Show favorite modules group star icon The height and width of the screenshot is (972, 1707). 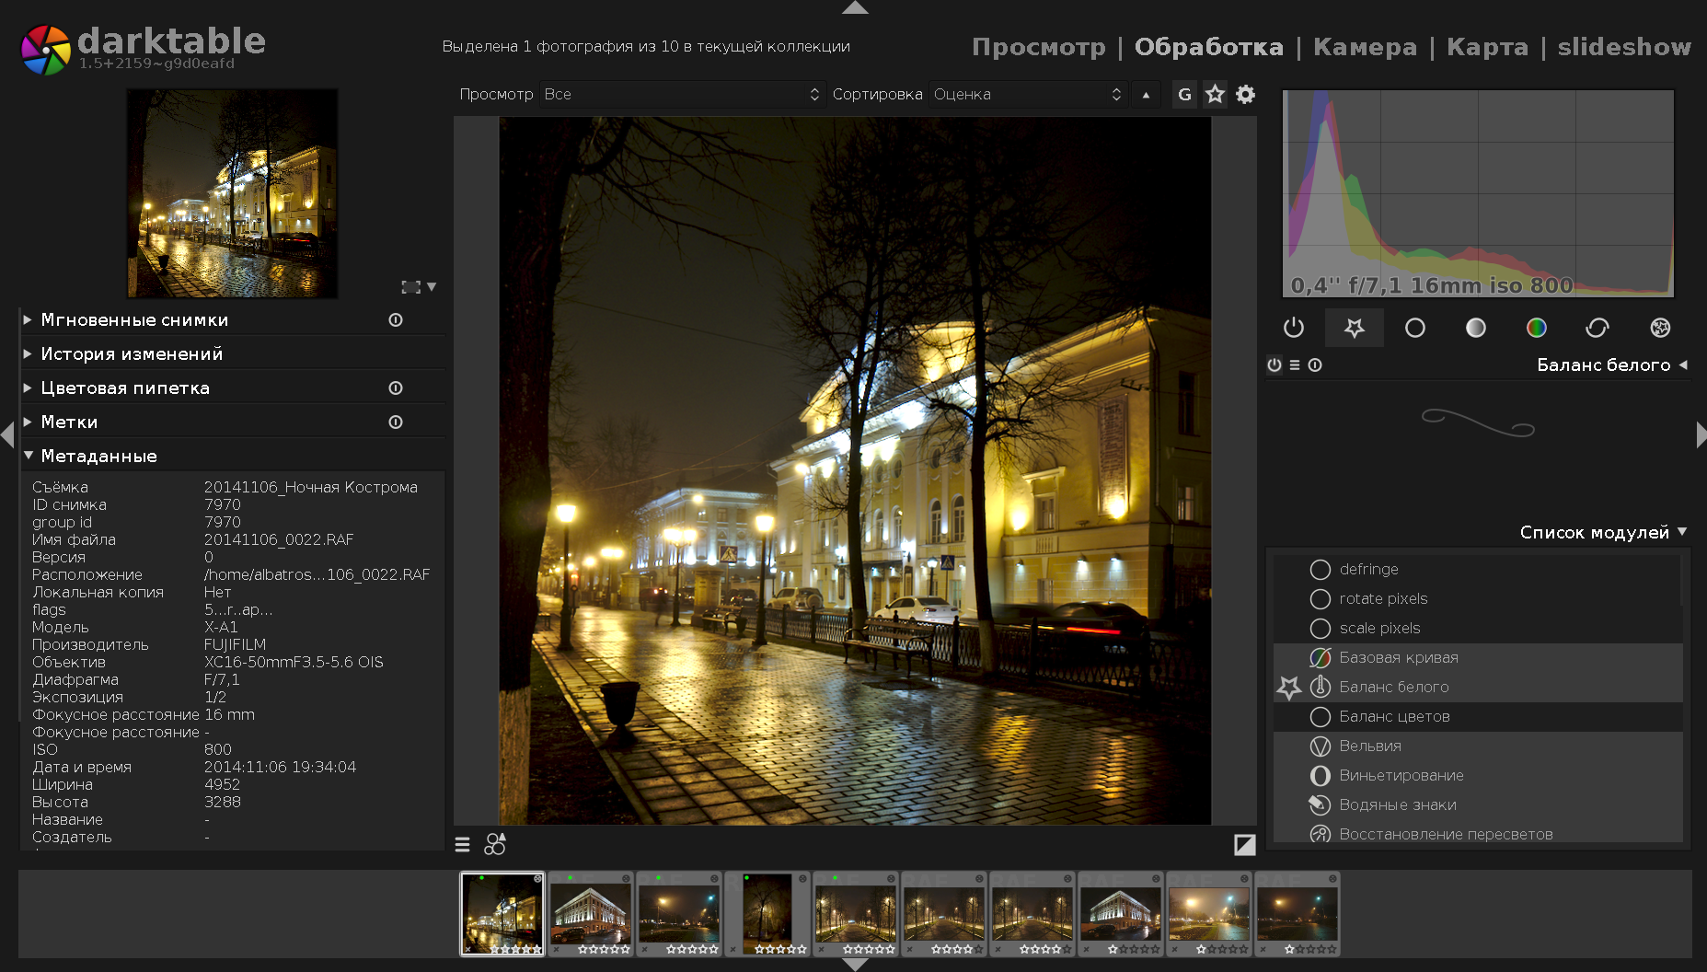pos(1354,328)
